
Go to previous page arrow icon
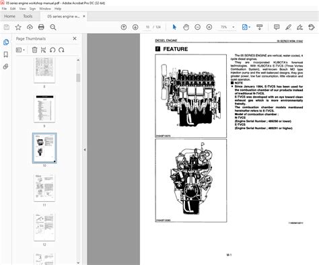coord(124,28)
